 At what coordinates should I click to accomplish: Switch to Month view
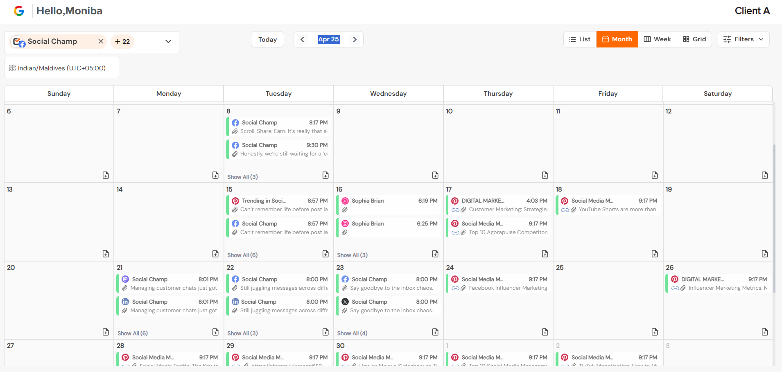pyautogui.click(x=617, y=39)
